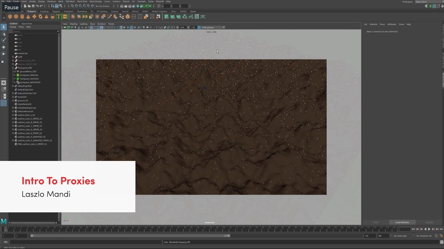Open the Mesh Tools menu
The width and height of the screenshot is (444, 249).
(x=82, y=1)
